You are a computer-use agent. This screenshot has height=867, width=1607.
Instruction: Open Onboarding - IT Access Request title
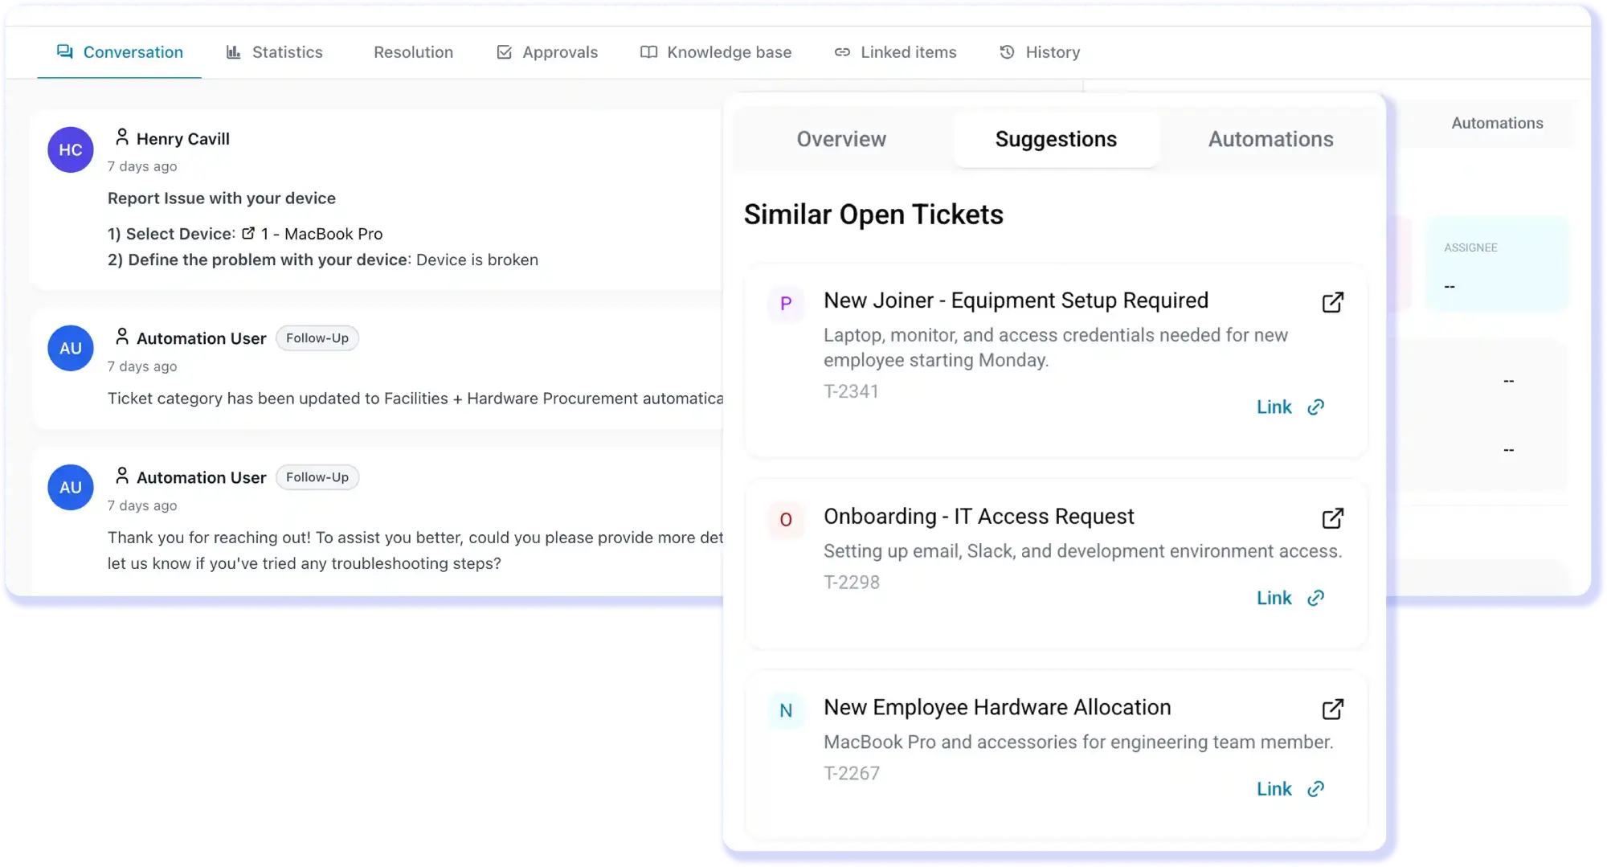(979, 517)
